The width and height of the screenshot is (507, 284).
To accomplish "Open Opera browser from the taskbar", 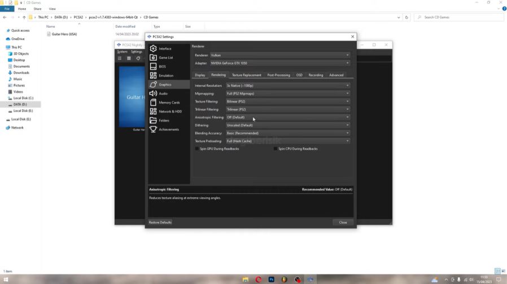I will point(259,279).
